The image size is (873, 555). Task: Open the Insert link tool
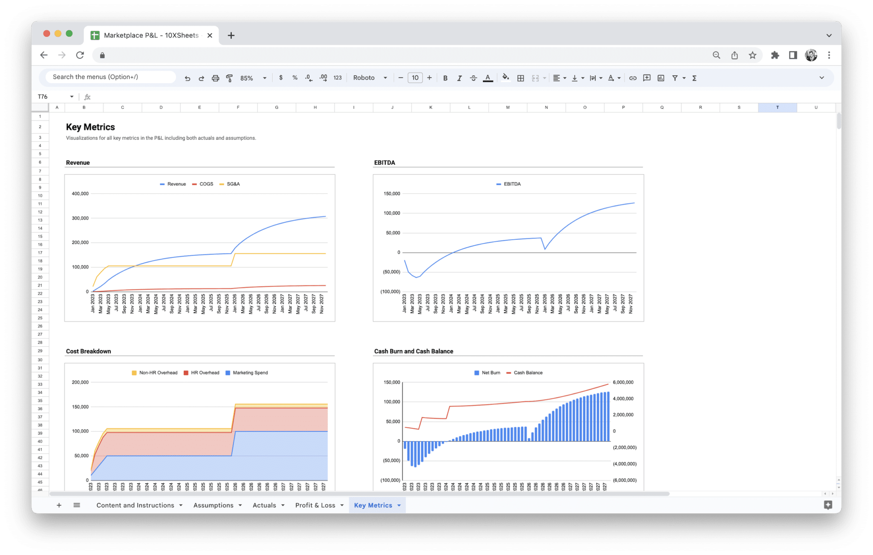pyautogui.click(x=633, y=78)
